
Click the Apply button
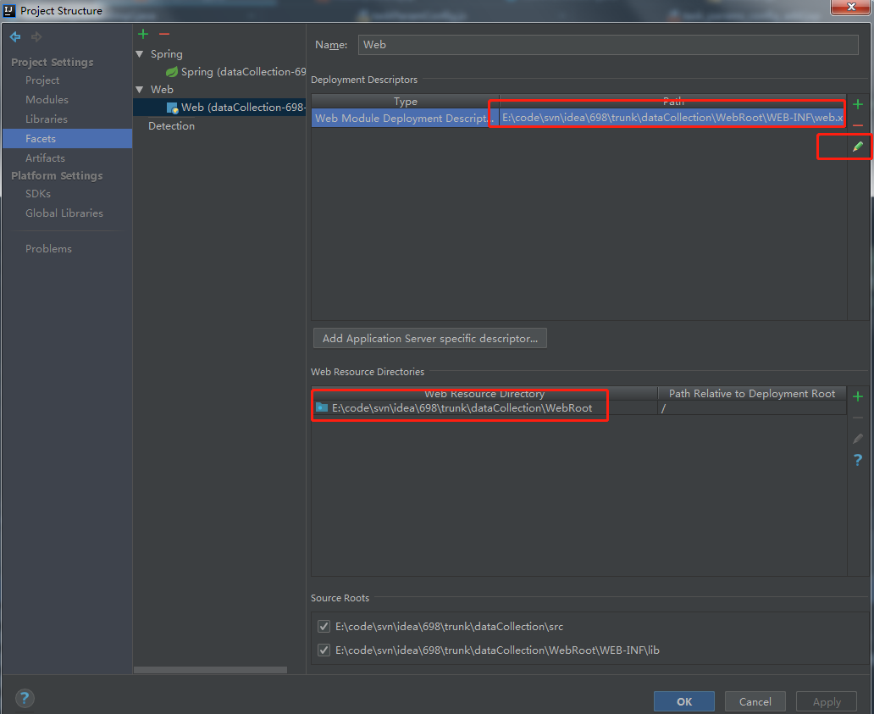827,702
